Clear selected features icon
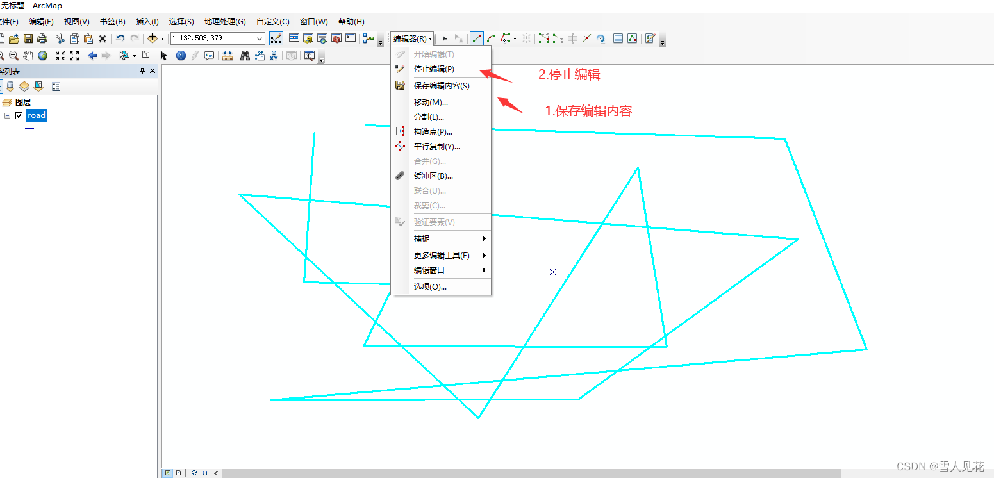The width and height of the screenshot is (994, 478). tap(145, 56)
